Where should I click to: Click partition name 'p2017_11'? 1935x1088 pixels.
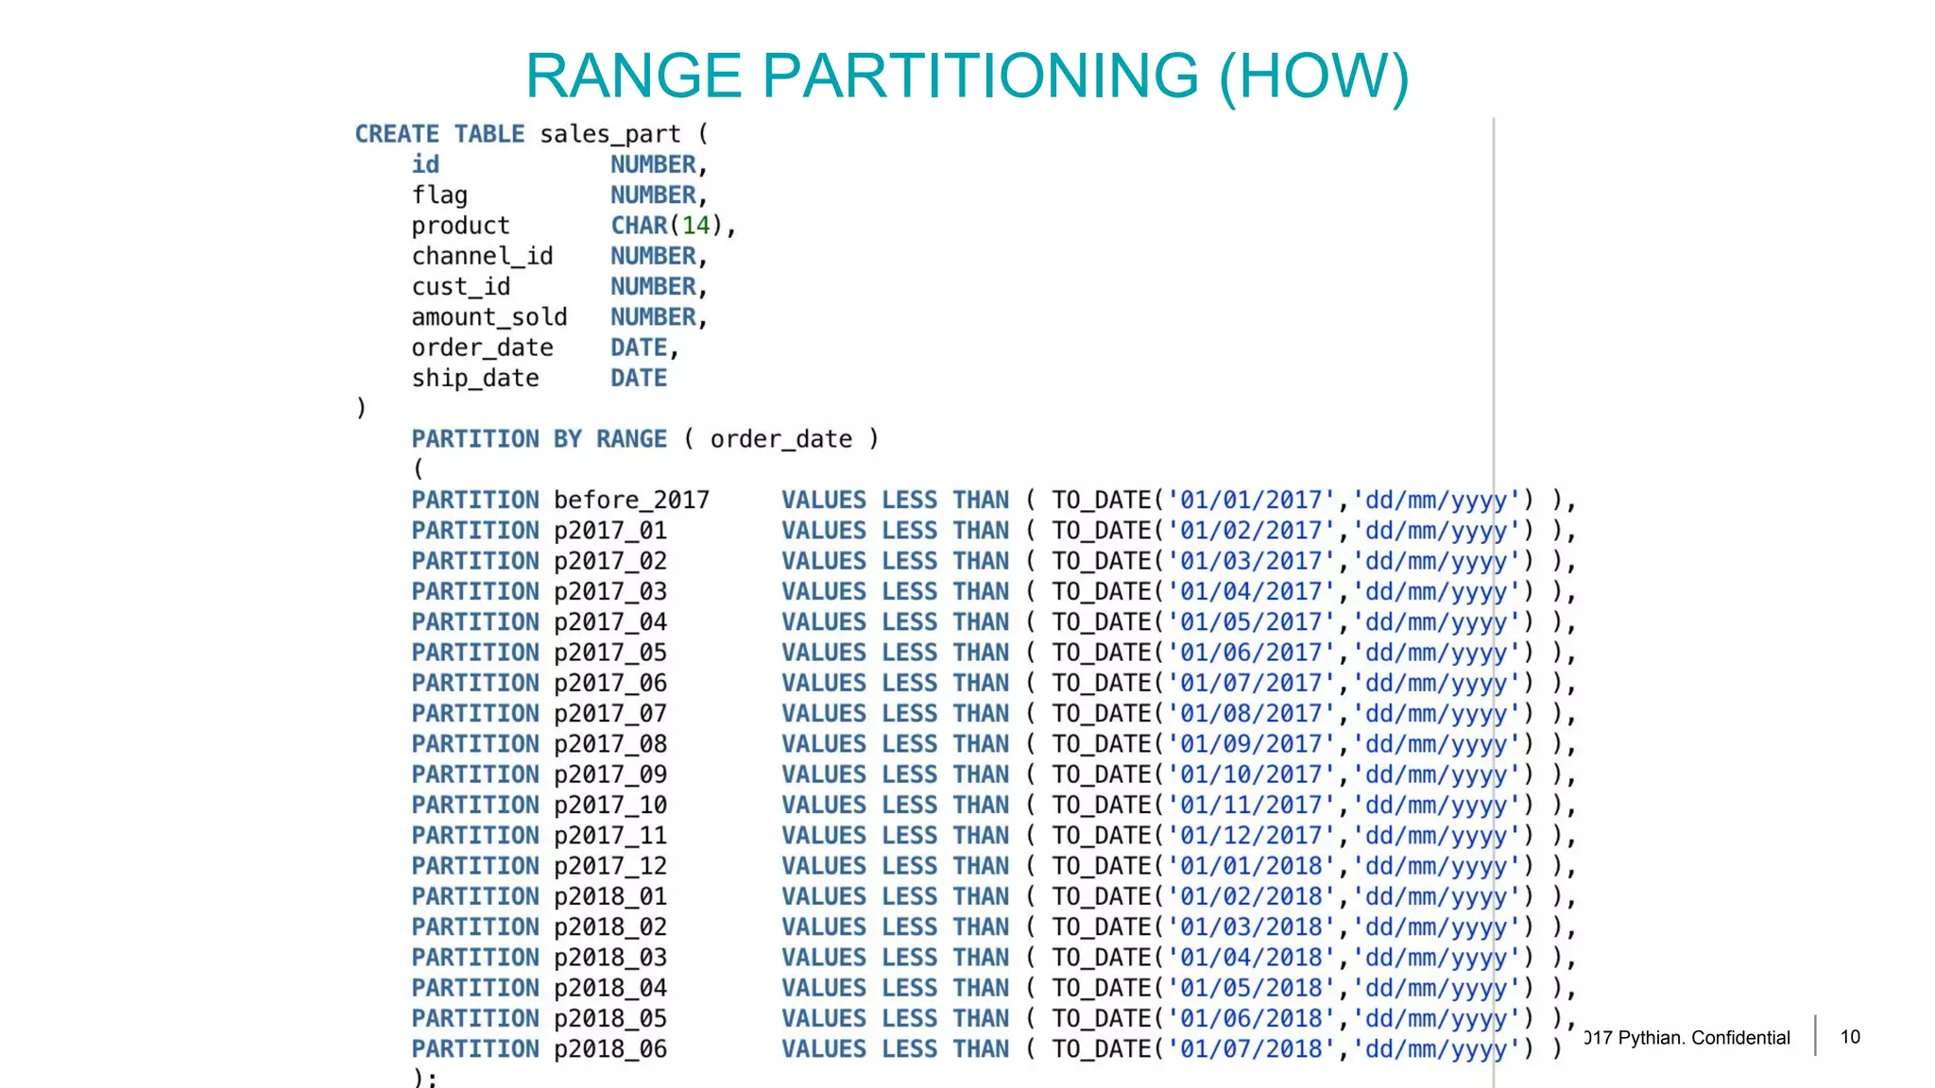click(x=610, y=836)
